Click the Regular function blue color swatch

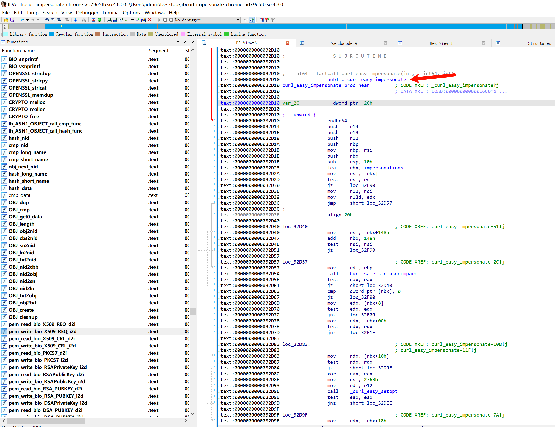52,34
